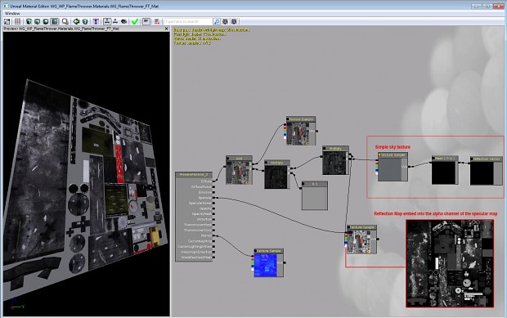
Task: Click the green left arrow icon
Action: click(76, 21)
